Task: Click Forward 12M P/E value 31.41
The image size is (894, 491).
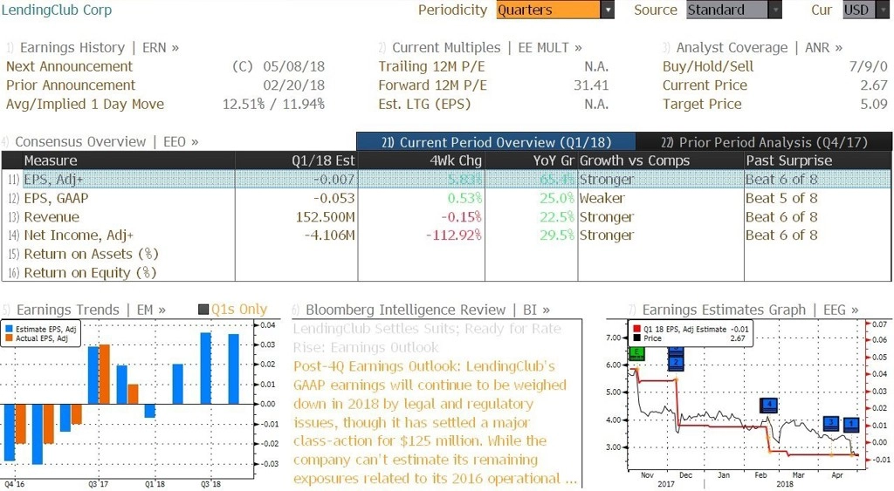Action: tap(591, 85)
